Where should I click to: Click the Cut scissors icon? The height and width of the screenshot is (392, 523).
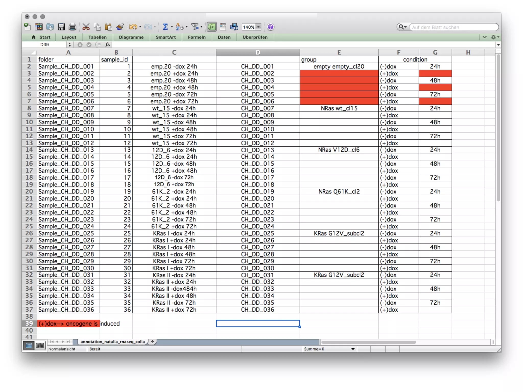tap(86, 27)
